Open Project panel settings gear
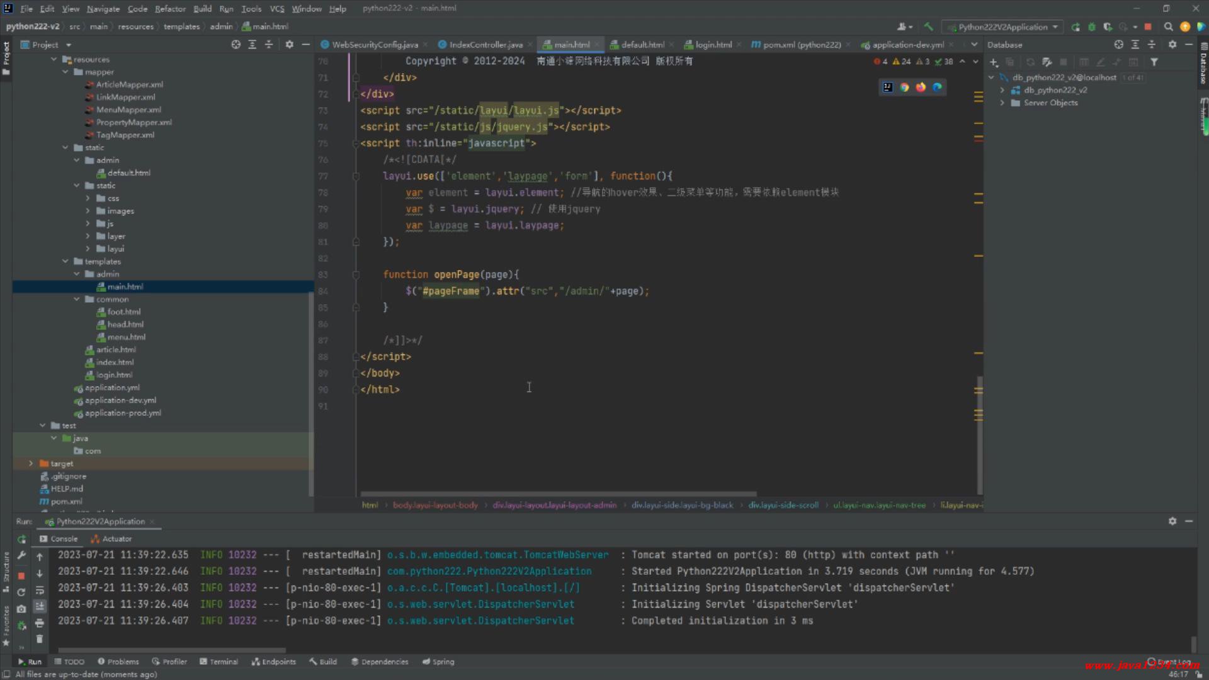 pyautogui.click(x=289, y=45)
